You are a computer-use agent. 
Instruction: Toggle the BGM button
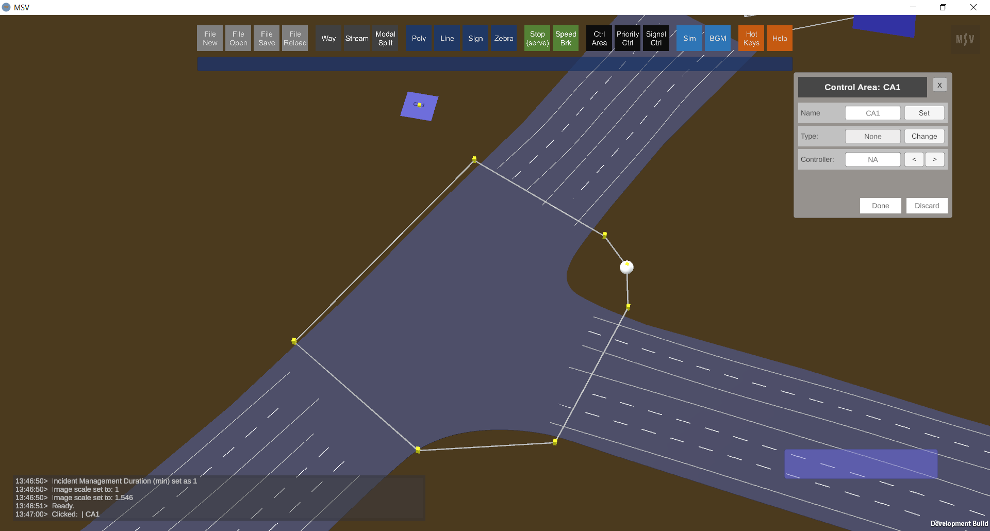pyautogui.click(x=718, y=38)
